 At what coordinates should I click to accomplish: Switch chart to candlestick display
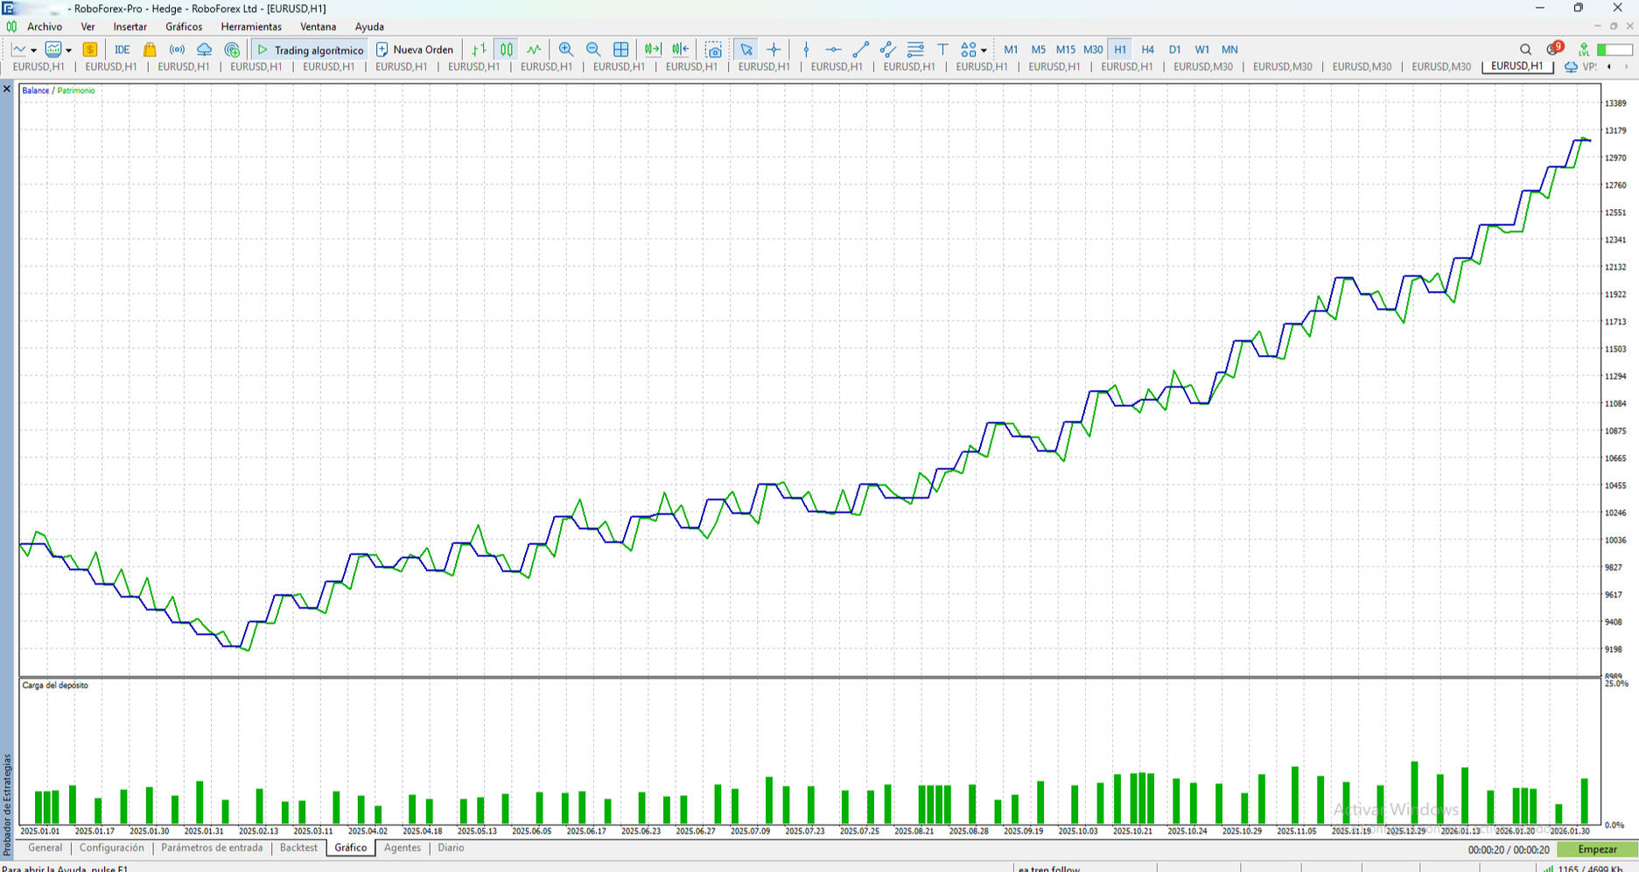507,50
